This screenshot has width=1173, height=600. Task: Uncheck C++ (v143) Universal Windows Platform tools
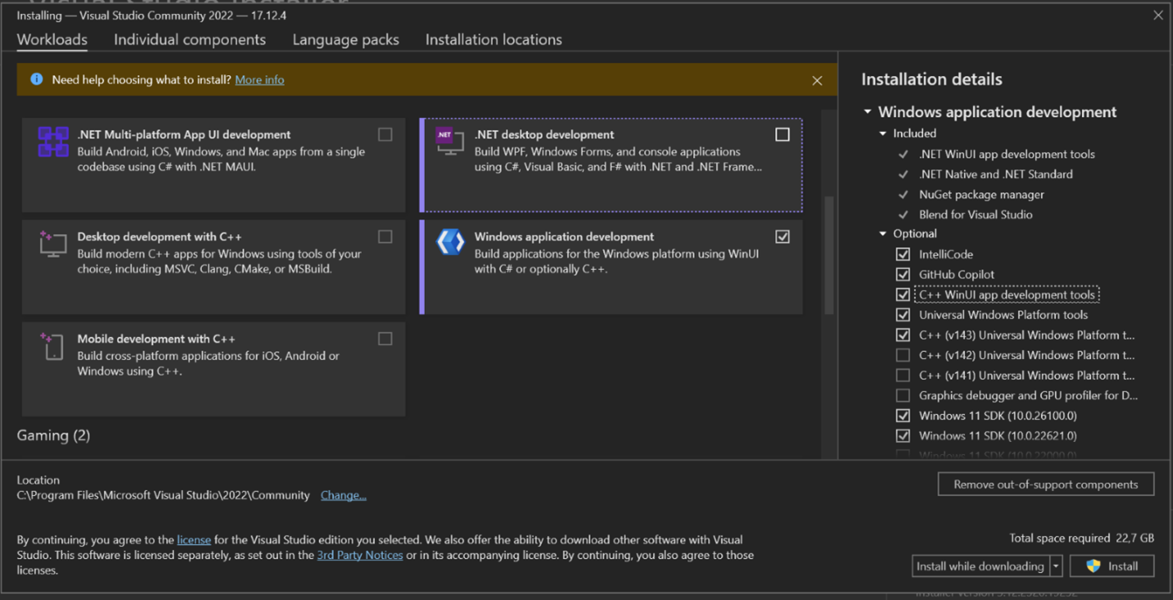[x=903, y=334]
